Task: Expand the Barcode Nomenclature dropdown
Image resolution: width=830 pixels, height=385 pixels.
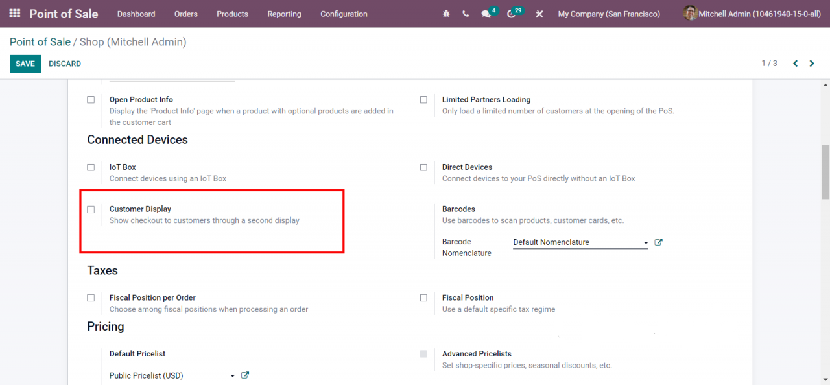Action: pyautogui.click(x=580, y=242)
